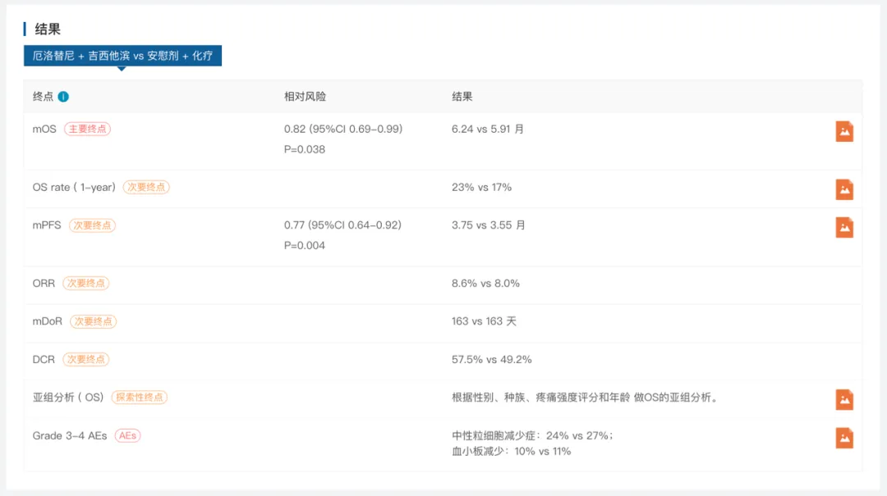The height and width of the screenshot is (496, 887).
Task: Click the 相对风险 column header
Action: (x=305, y=97)
